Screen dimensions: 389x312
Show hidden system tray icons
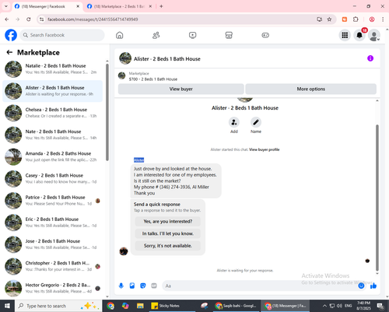(x=324, y=306)
